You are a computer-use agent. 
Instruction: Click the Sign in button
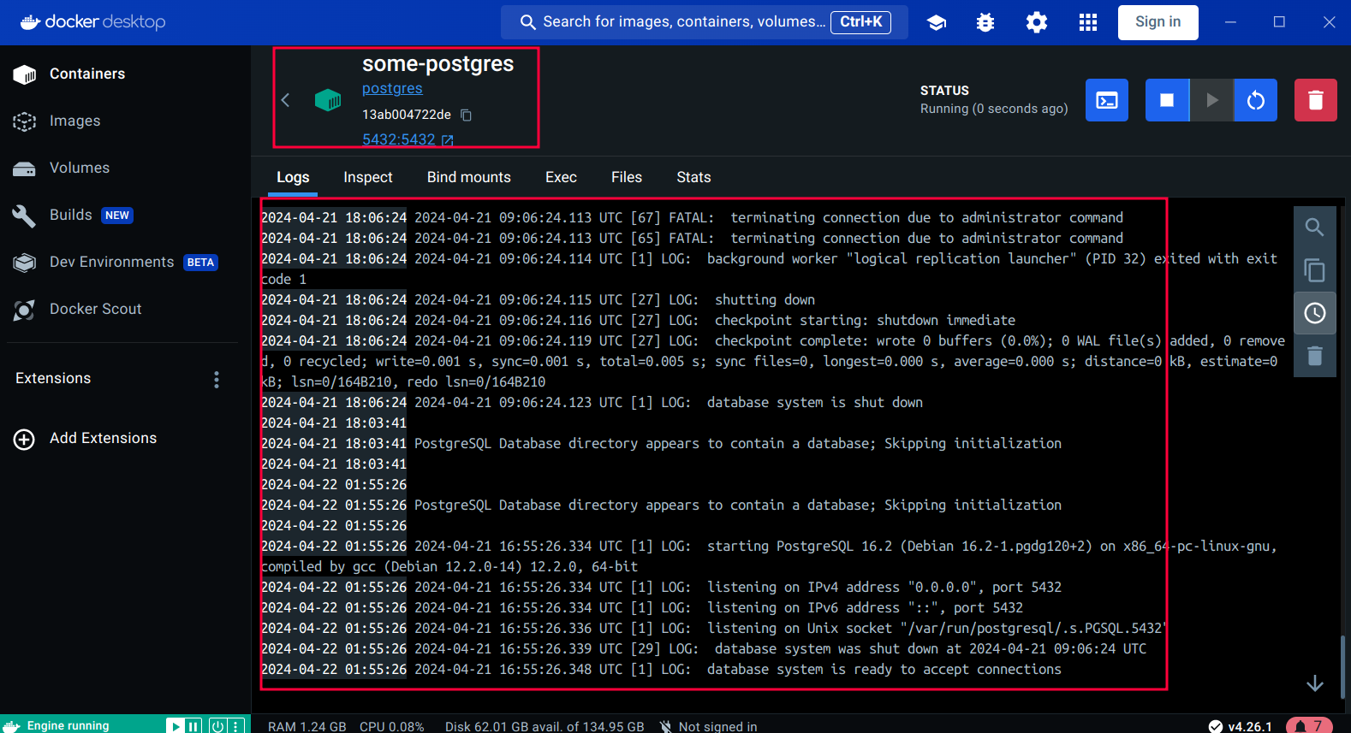pos(1158,22)
